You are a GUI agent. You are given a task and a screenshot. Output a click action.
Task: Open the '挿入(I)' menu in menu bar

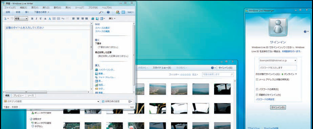tap(46, 7)
